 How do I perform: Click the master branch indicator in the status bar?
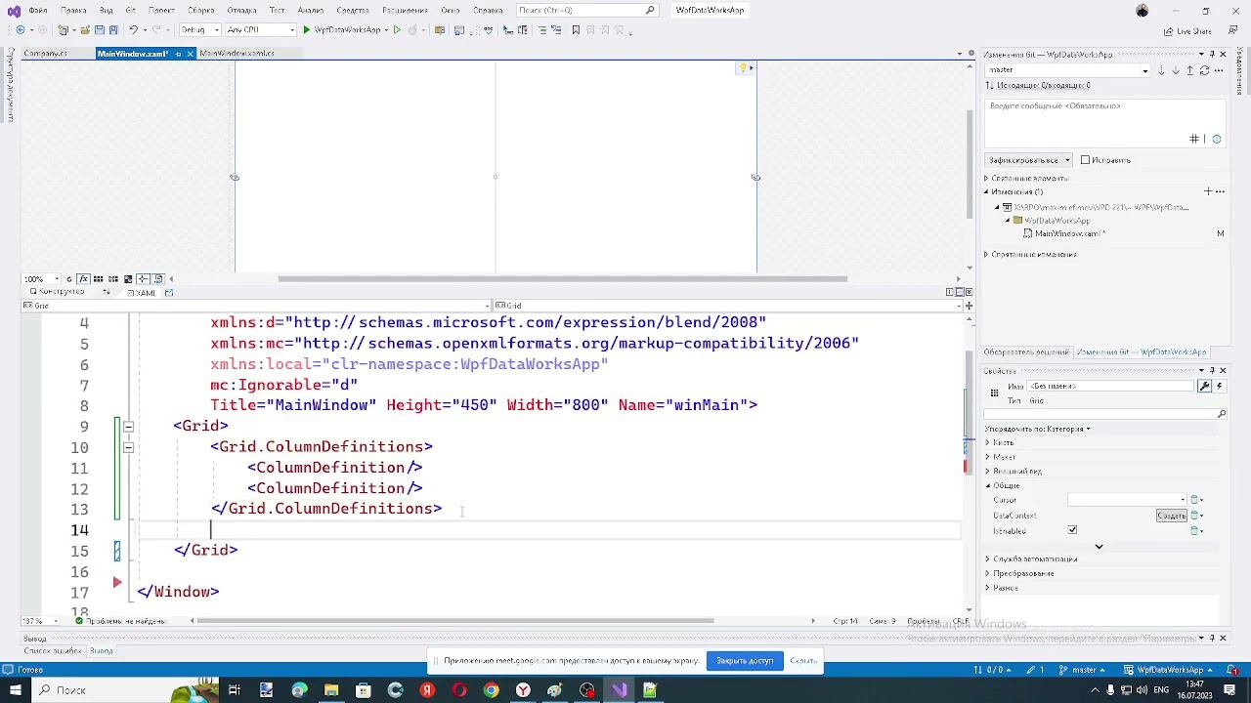point(1083,670)
